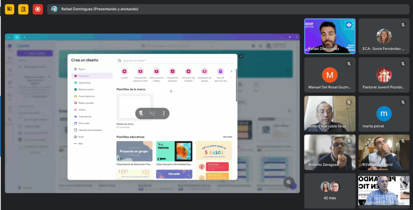
Task: Open the 42 más participants tile
Action: tap(330, 191)
